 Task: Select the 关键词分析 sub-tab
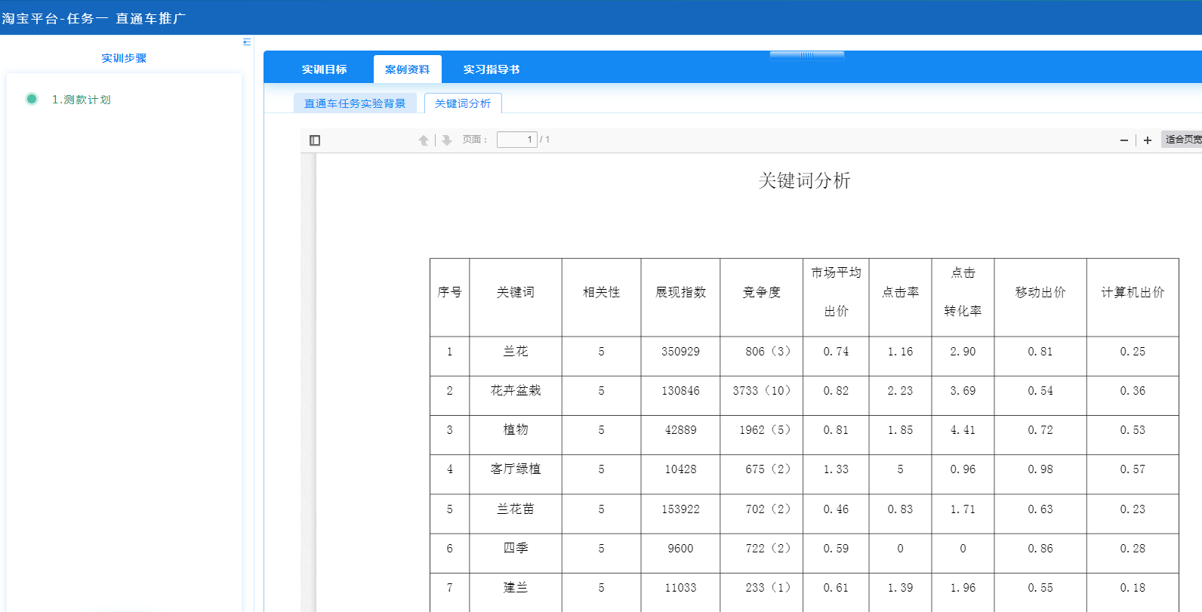[463, 103]
